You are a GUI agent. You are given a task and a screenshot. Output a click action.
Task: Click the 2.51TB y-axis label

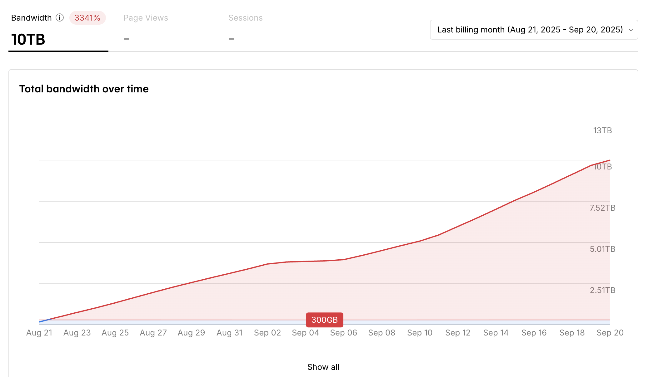tap(602, 290)
